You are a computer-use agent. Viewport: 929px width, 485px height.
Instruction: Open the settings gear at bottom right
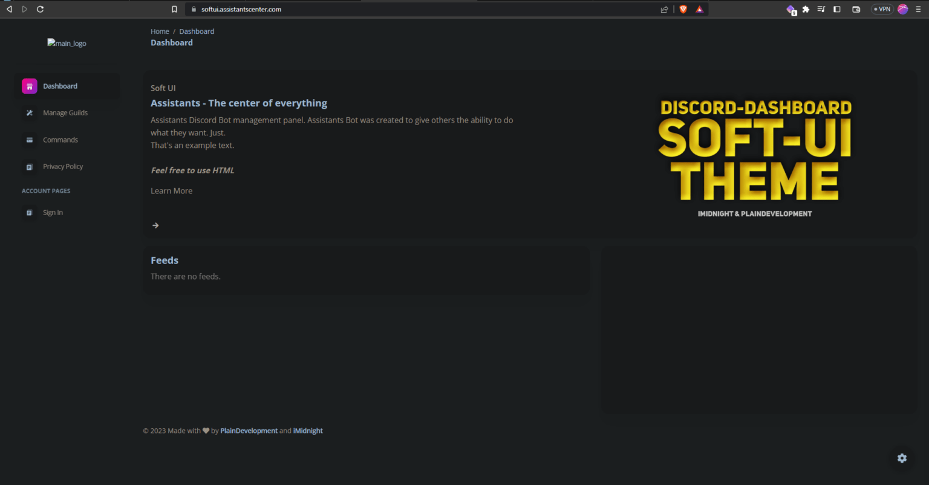pyautogui.click(x=902, y=458)
